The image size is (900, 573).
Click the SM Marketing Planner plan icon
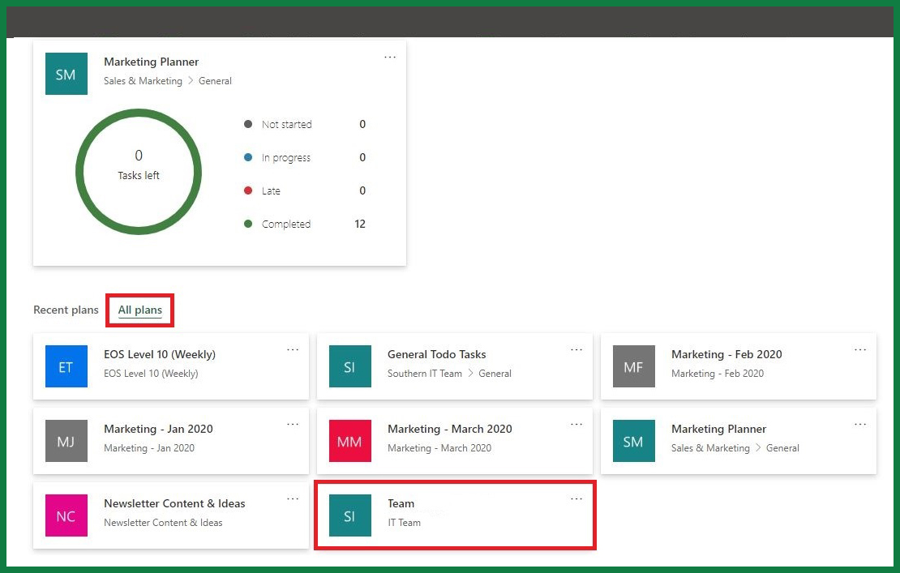tap(633, 441)
